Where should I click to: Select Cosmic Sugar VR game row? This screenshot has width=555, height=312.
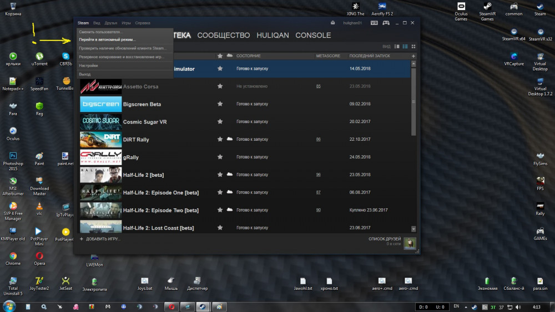coord(245,121)
